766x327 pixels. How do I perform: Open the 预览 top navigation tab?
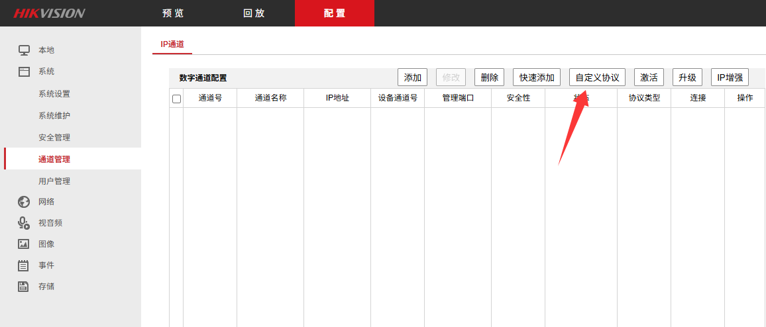[x=173, y=13]
